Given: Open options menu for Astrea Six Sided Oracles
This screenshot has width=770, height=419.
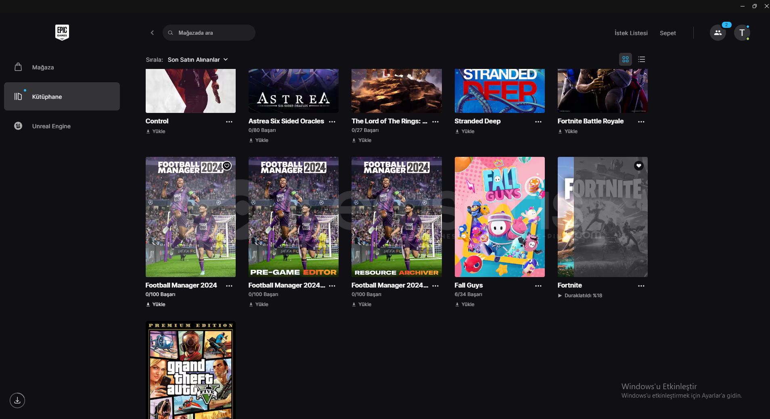Looking at the screenshot, I should pos(332,121).
